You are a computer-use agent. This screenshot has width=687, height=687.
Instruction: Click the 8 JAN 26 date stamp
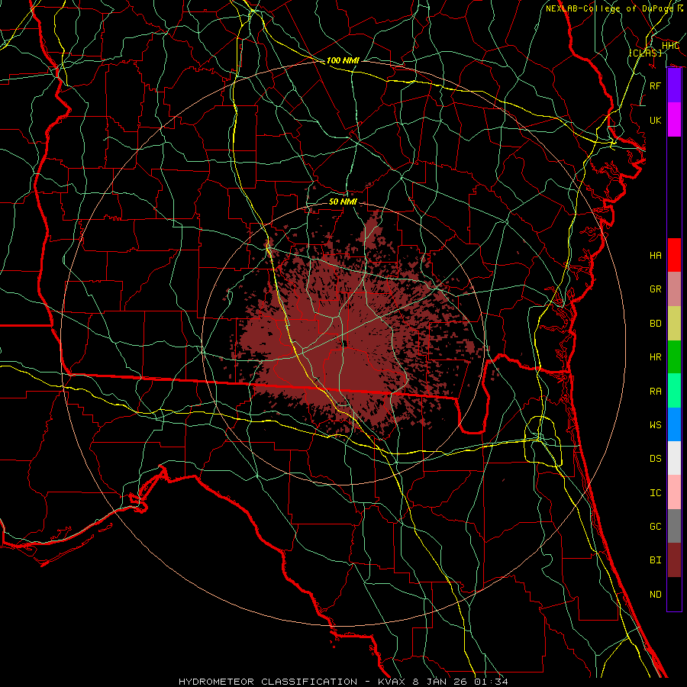click(440, 682)
